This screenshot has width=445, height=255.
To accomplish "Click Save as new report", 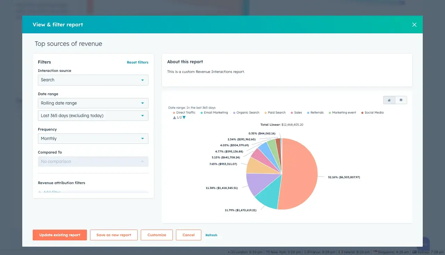I will point(114,235).
